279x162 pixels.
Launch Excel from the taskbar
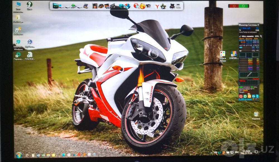tap(43, 155)
